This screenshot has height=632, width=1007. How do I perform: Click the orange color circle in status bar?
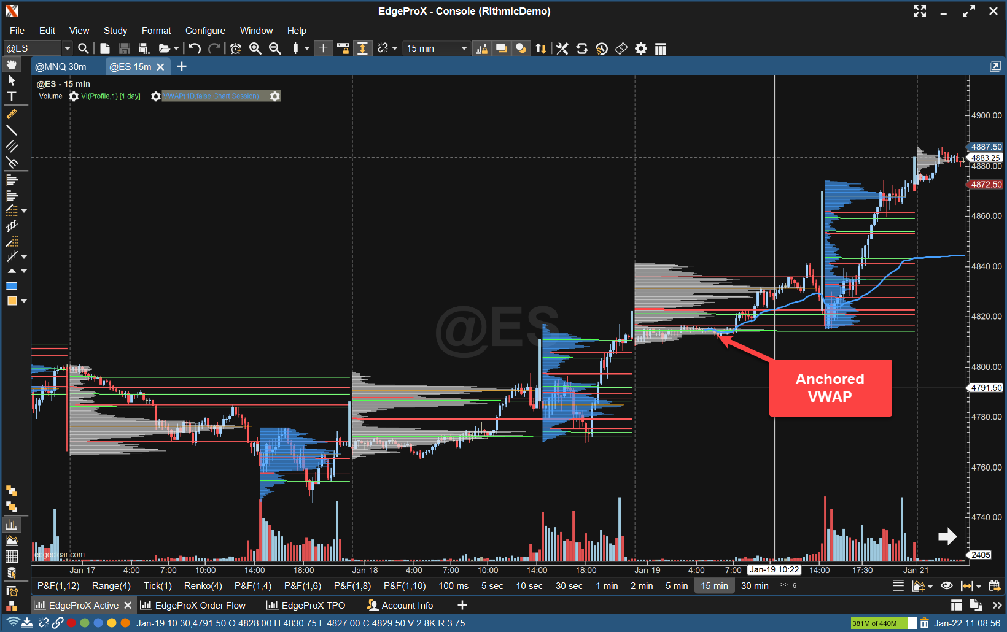tap(125, 623)
